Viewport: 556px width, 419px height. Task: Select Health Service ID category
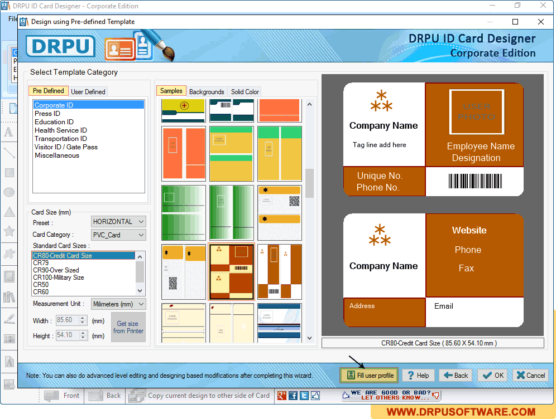[x=89, y=130]
